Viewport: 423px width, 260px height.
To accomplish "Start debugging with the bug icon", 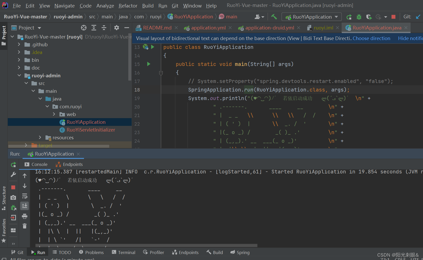I will click(x=359, y=17).
